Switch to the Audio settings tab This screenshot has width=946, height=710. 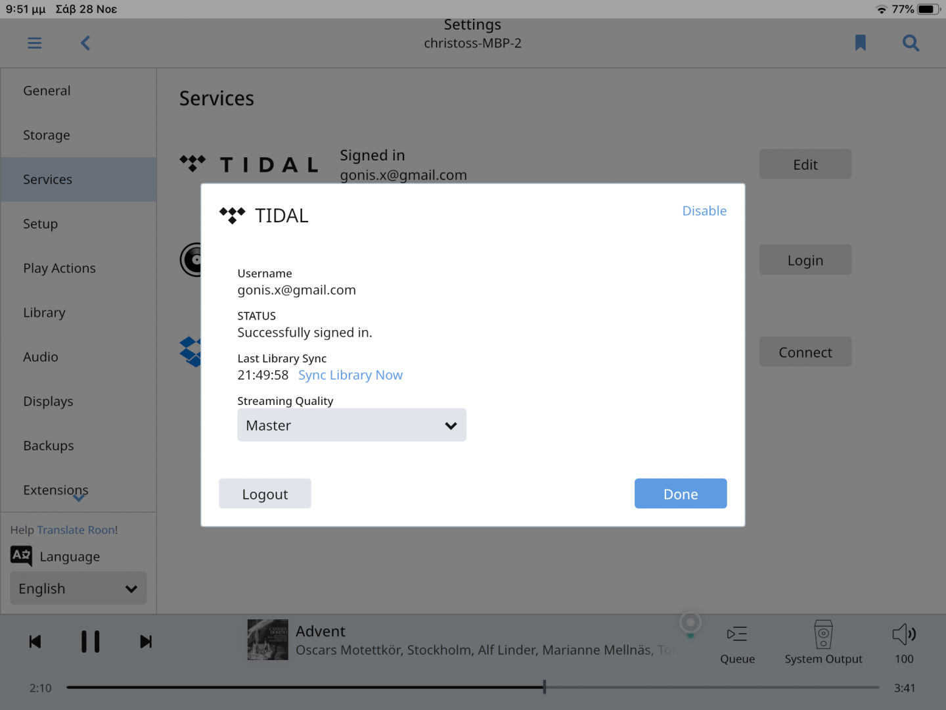pos(41,357)
